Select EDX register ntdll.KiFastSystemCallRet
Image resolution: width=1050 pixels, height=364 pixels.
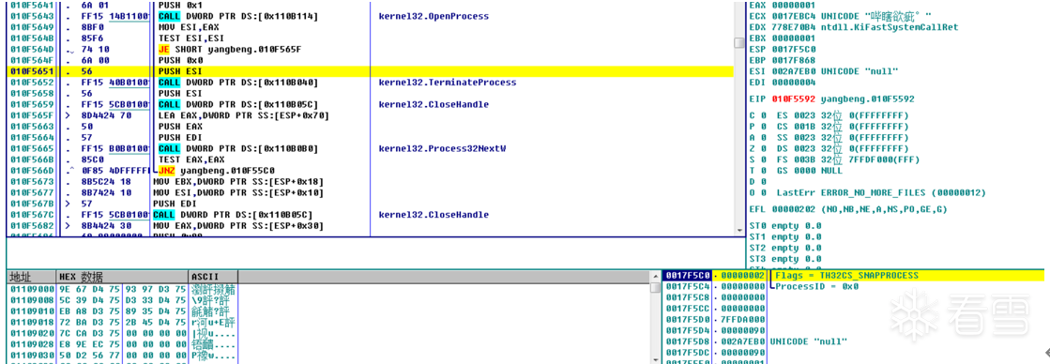click(x=864, y=27)
